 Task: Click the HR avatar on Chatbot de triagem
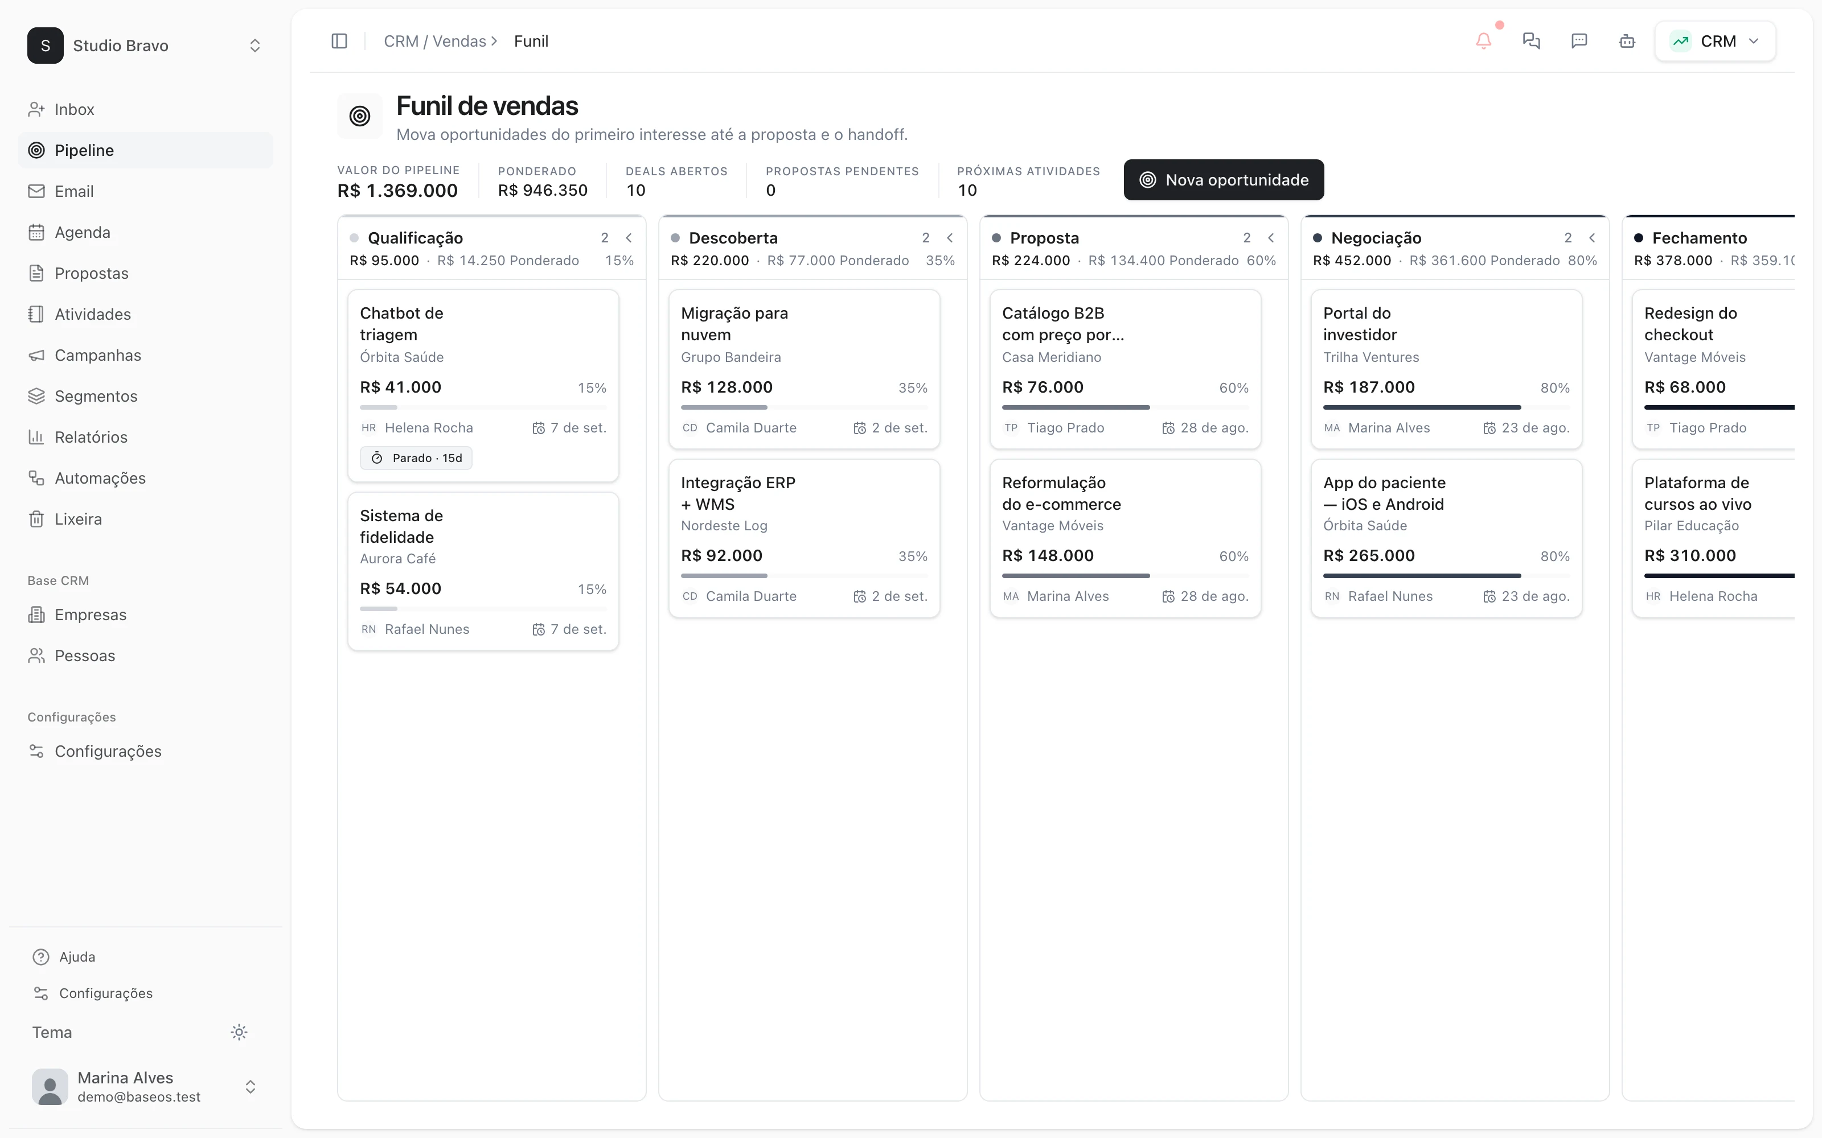click(x=369, y=428)
